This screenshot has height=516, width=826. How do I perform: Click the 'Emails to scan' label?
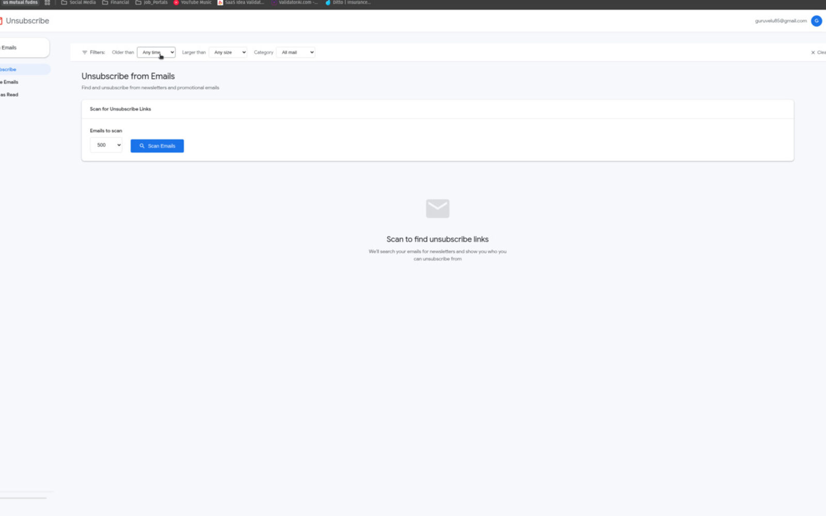tap(106, 131)
